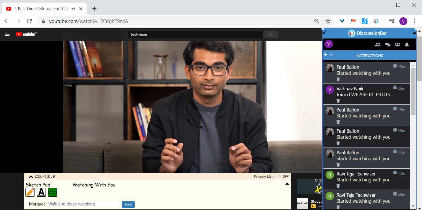Open the YouTube hamburger menu
This screenshot has width=422, height=210.
[x=7, y=34]
